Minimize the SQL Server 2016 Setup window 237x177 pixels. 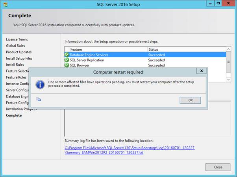[x=210, y=3]
